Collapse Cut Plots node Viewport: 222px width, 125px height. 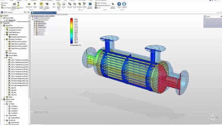[5, 104]
